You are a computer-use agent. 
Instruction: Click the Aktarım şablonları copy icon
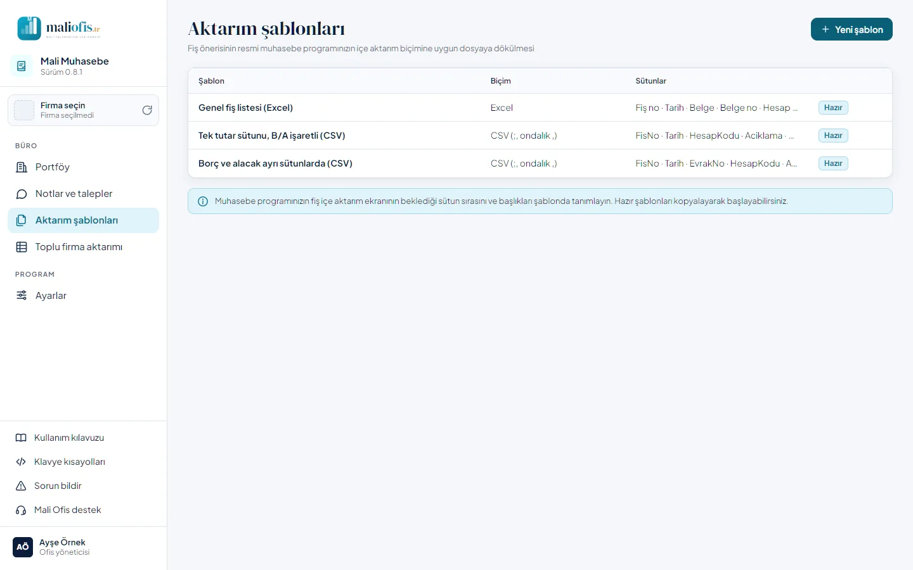(x=22, y=220)
